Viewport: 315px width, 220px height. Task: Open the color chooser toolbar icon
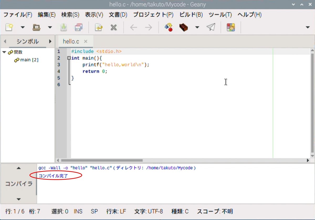pyautogui.click(x=231, y=27)
